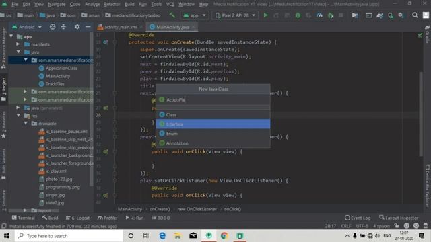Choose Enum in New Java Class popup
The height and width of the screenshot is (242, 431).
pos(213,134)
